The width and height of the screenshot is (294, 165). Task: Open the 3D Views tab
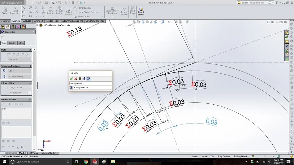click(33, 153)
